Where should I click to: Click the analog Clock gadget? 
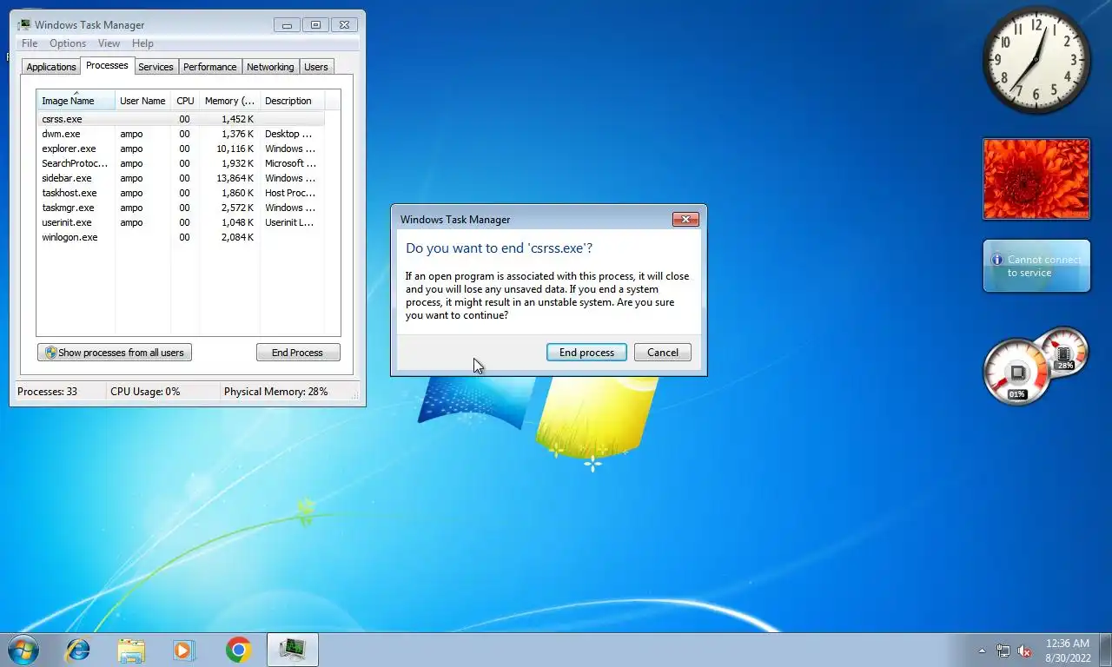tap(1036, 61)
